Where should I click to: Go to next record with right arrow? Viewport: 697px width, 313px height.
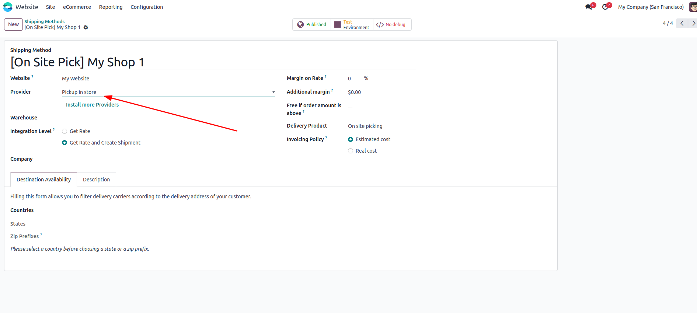pos(693,23)
